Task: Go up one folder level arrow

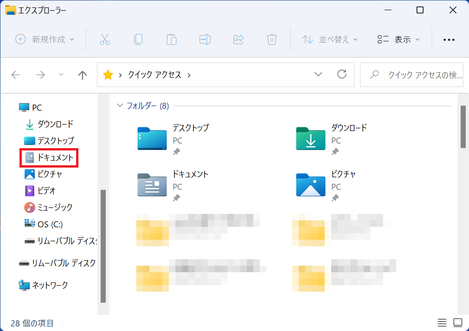Action: point(82,75)
